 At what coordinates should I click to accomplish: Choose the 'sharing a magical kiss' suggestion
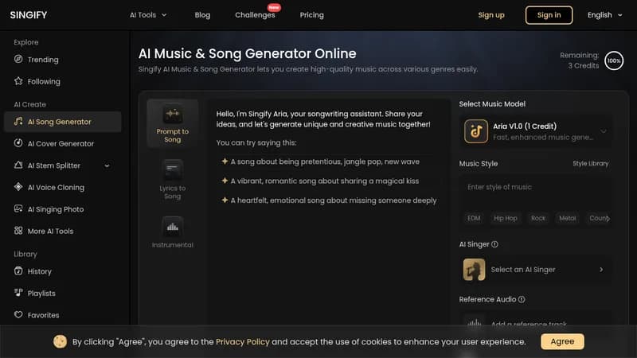click(x=325, y=181)
